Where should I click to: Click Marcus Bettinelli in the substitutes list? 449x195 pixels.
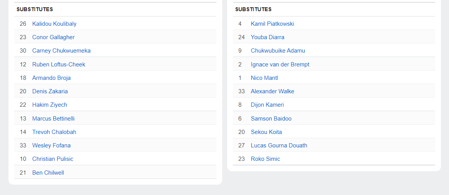click(53, 119)
